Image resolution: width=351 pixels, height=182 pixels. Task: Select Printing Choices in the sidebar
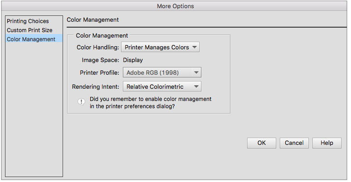coord(28,21)
